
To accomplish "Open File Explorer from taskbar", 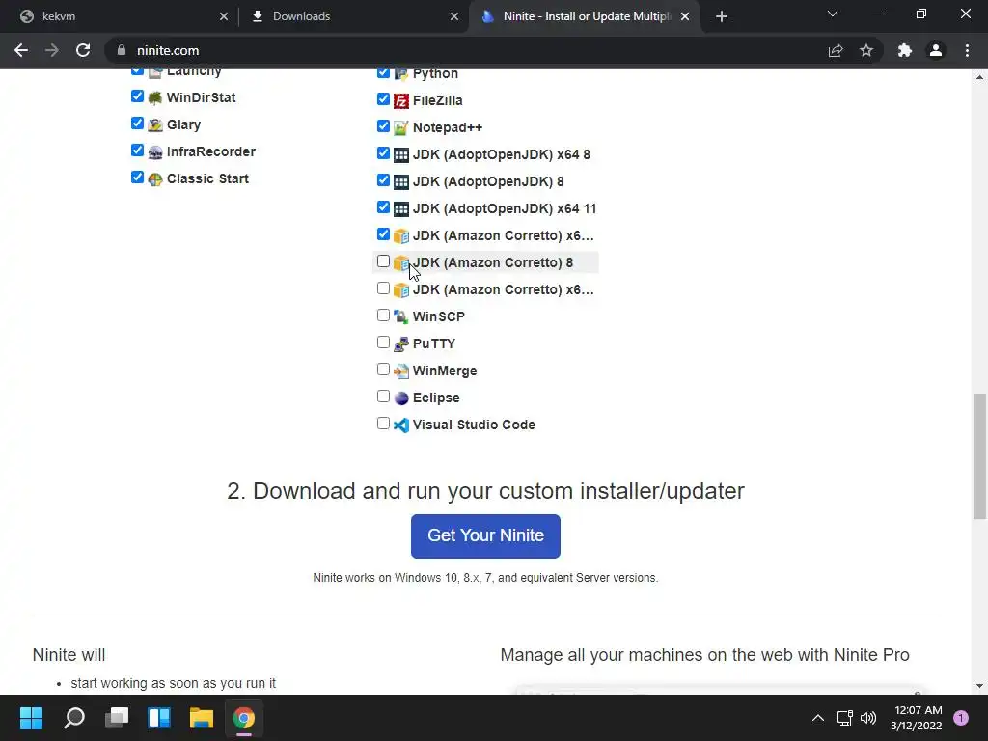I will tap(202, 718).
